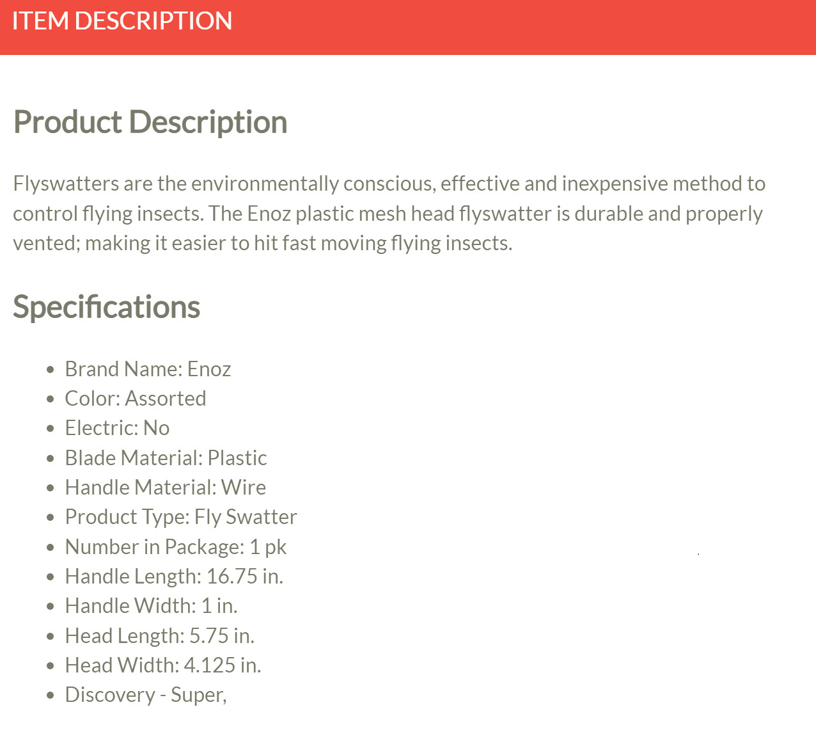This screenshot has height=739, width=816.
Task: Click Handle Width: 1 in. entry
Action: (152, 606)
